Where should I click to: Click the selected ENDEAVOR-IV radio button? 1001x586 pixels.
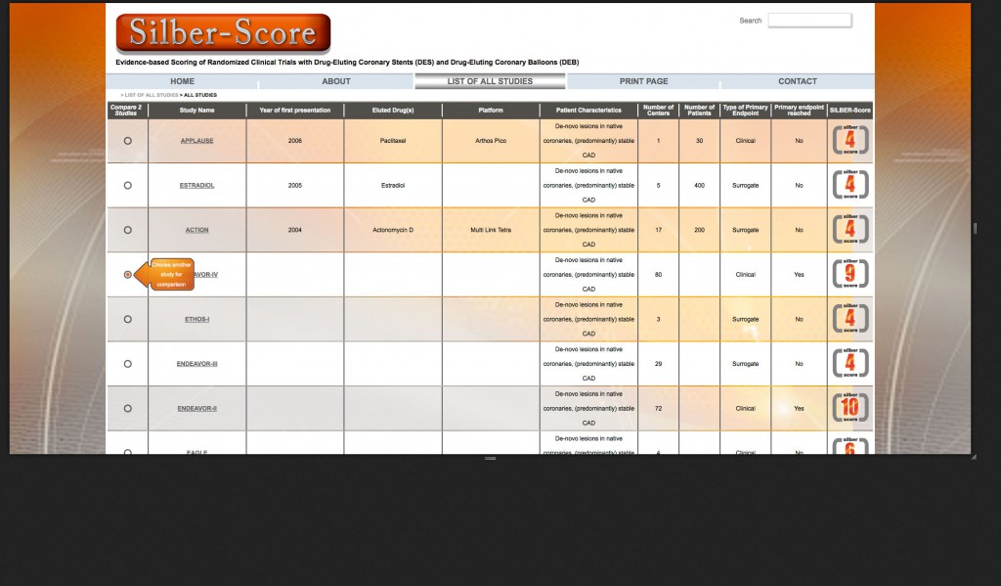pyautogui.click(x=128, y=274)
